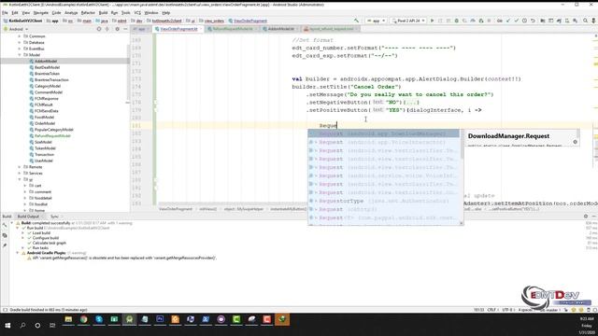Open File Explorer from taskbar
Screen dimensions: 598x336
coord(68,319)
